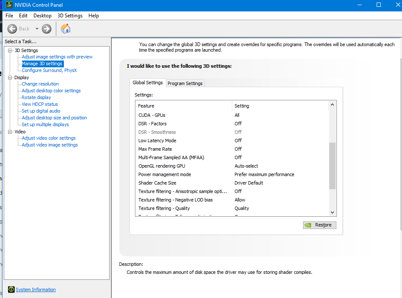The image size is (402, 298).
Task: Collapse the Video tree node
Action: [x=10, y=132]
